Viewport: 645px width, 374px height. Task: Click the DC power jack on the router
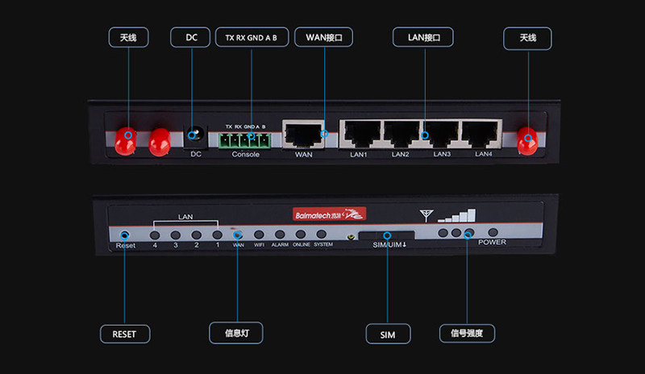coord(195,136)
